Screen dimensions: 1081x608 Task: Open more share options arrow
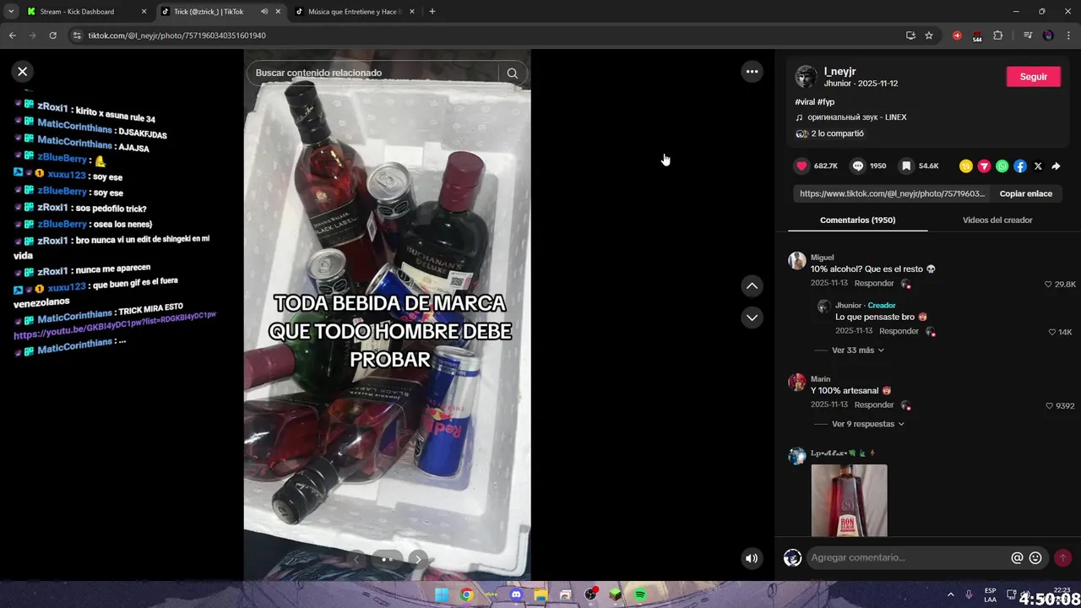pyautogui.click(x=1056, y=166)
